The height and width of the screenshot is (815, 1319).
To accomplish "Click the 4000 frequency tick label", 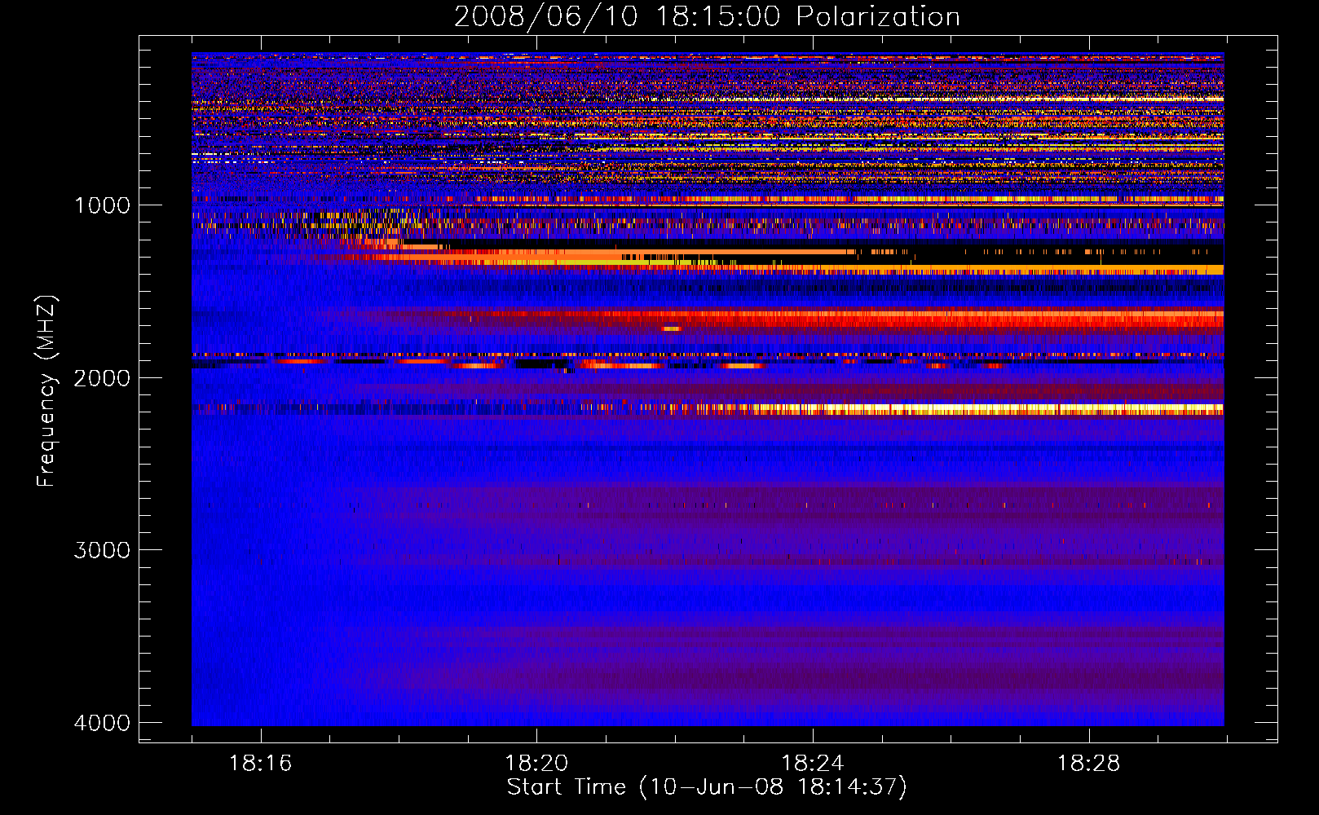I will point(102,723).
